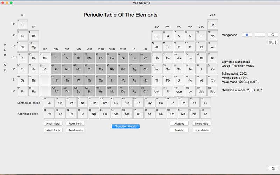This screenshot has width=280, height=175.
Task: Click the Uuo element cell
Action: (x=212, y=91)
